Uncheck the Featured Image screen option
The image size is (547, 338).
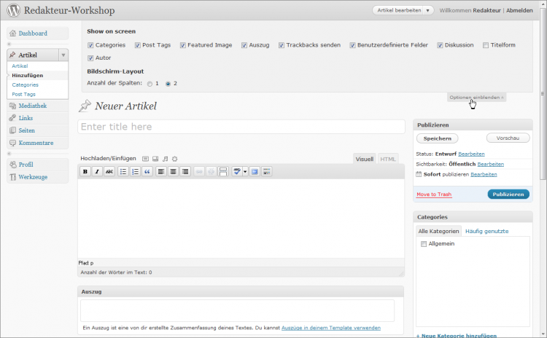[x=182, y=45]
